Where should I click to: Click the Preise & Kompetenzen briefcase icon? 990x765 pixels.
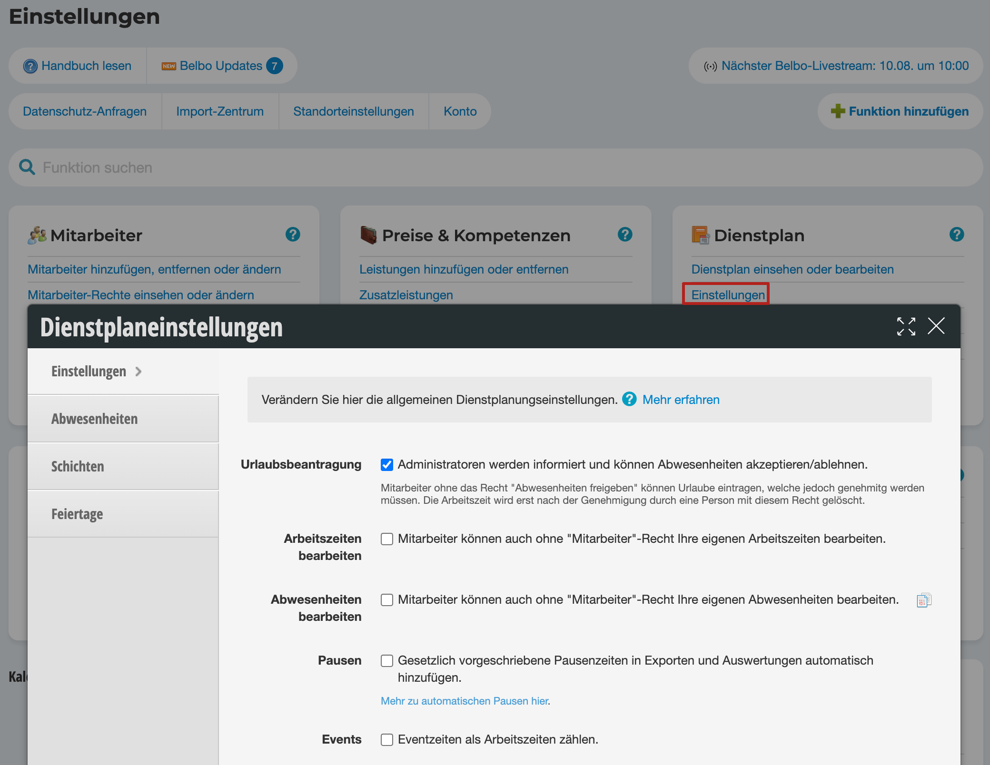(x=369, y=235)
